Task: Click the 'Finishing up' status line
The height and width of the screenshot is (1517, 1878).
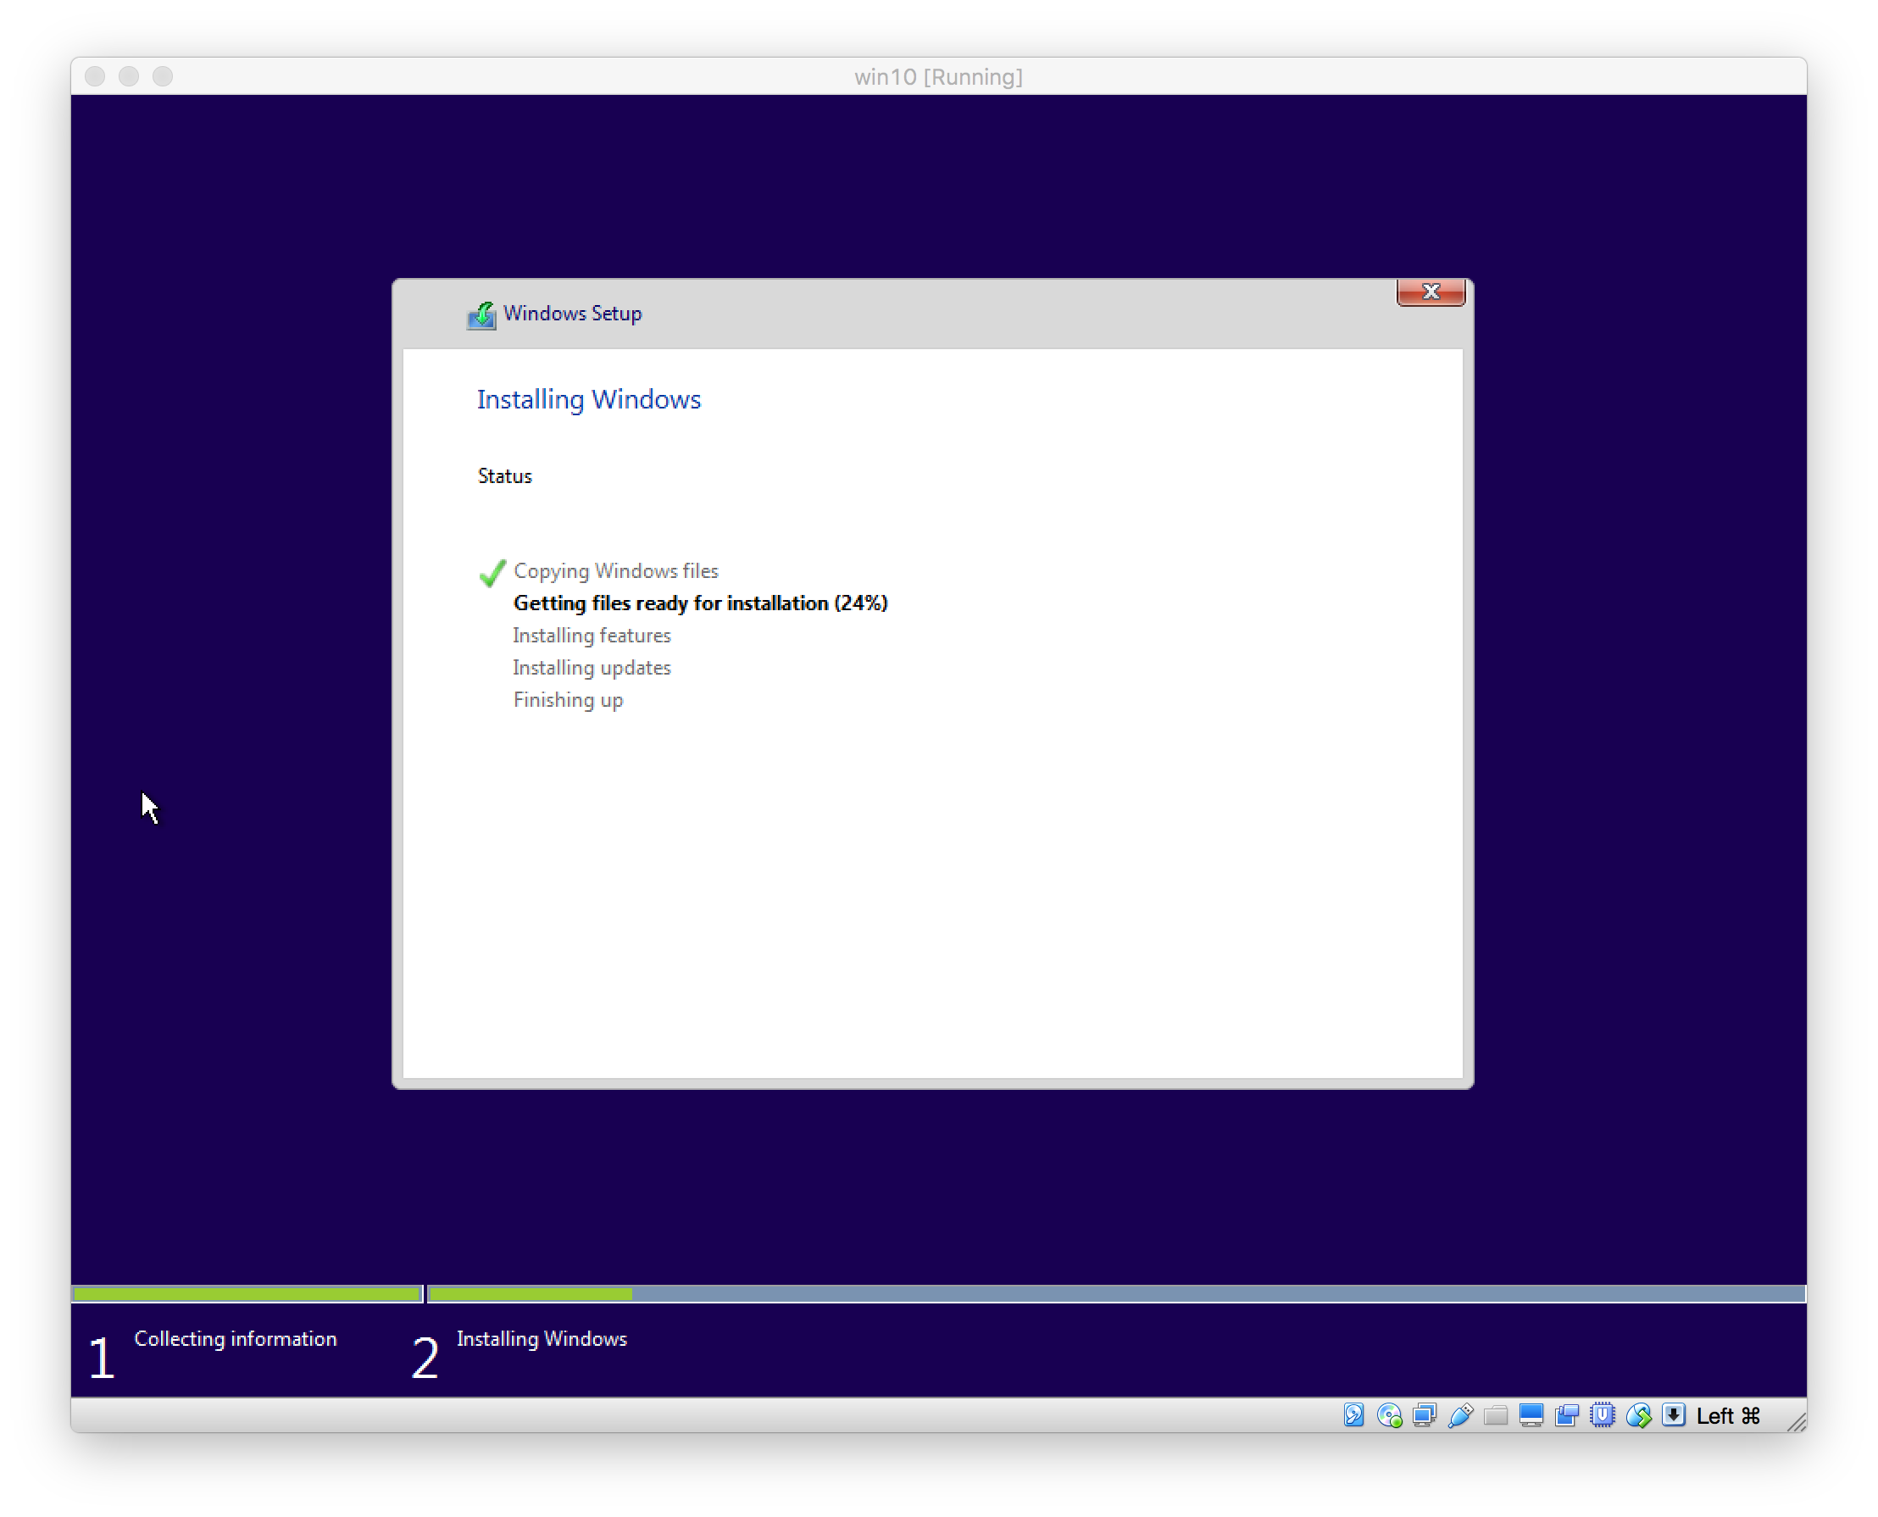Action: coord(568,701)
